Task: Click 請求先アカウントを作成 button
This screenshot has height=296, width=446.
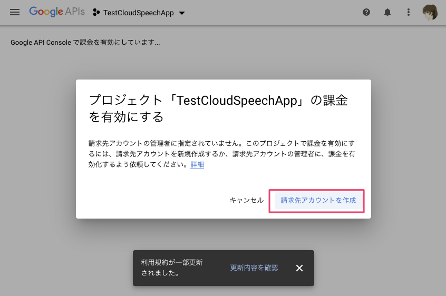Action: (x=318, y=200)
